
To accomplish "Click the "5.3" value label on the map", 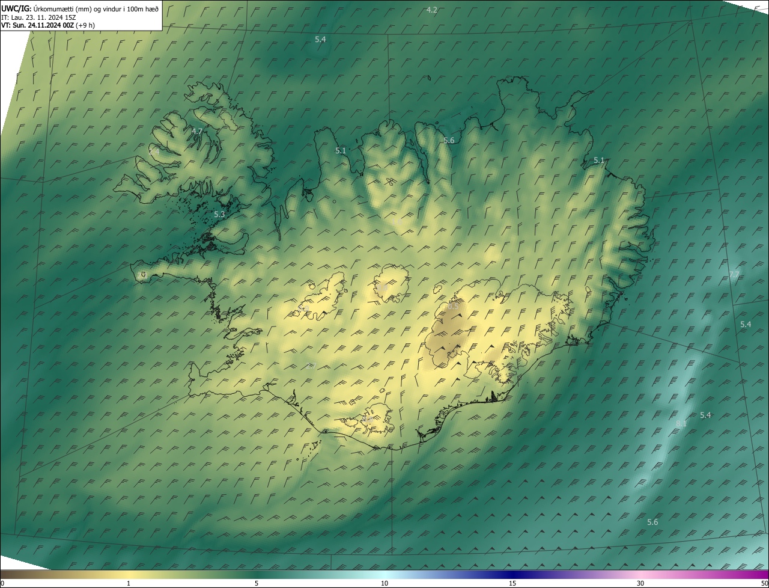I will (219, 214).
